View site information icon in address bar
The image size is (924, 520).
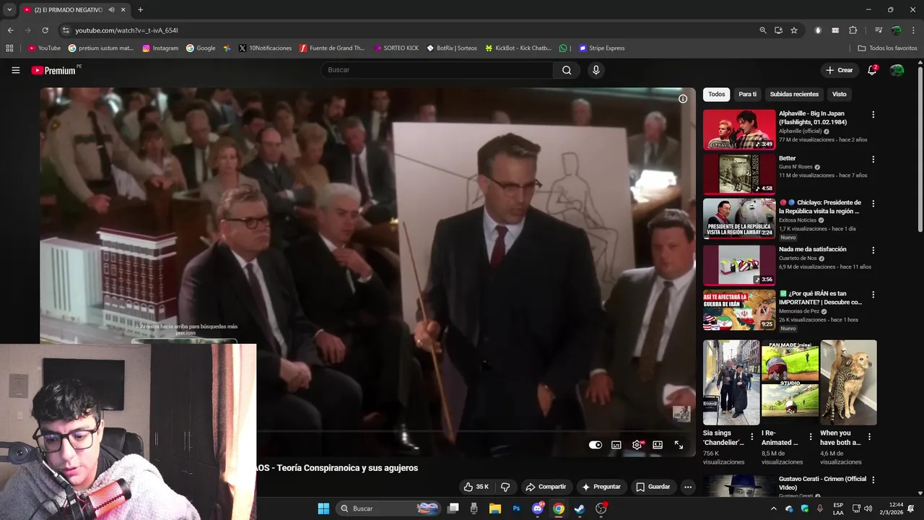tap(66, 30)
